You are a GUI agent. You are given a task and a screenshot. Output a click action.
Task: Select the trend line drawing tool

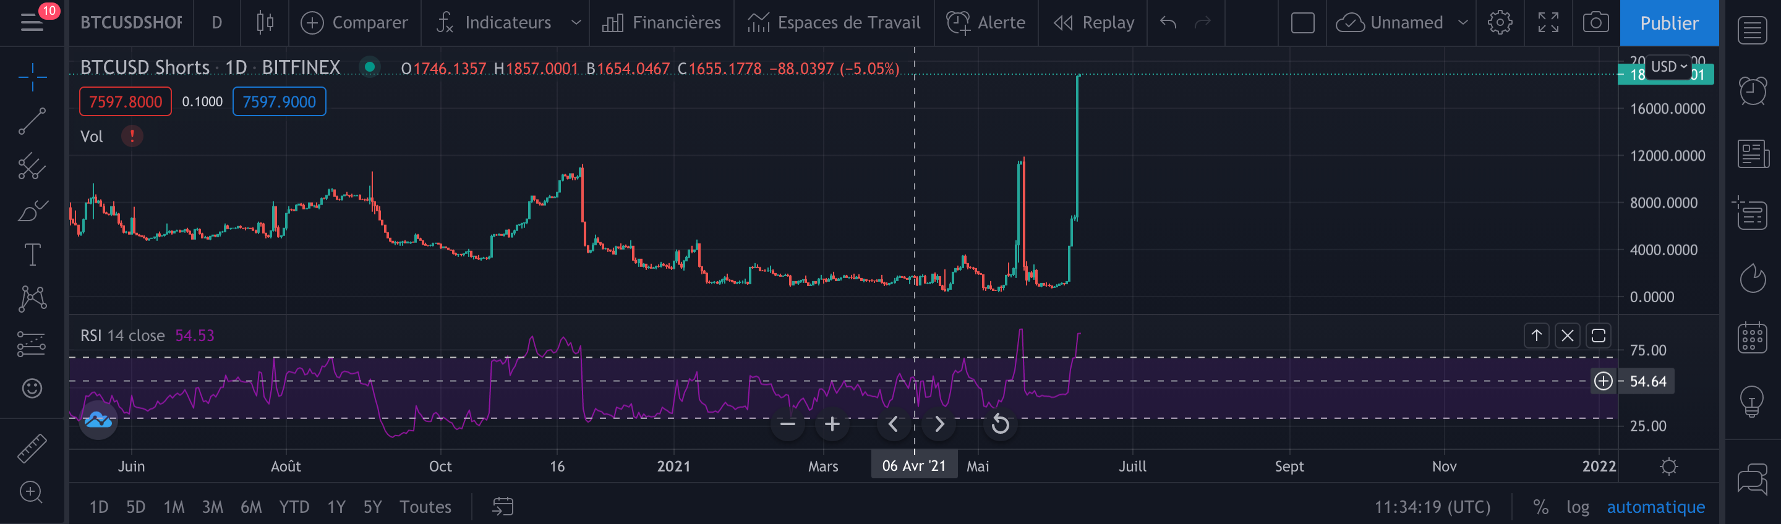click(32, 121)
